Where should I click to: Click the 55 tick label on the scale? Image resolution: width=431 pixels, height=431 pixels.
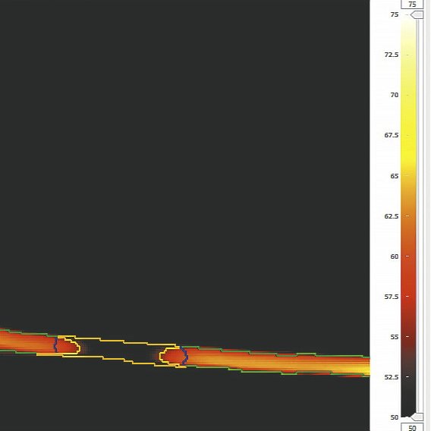click(x=394, y=337)
